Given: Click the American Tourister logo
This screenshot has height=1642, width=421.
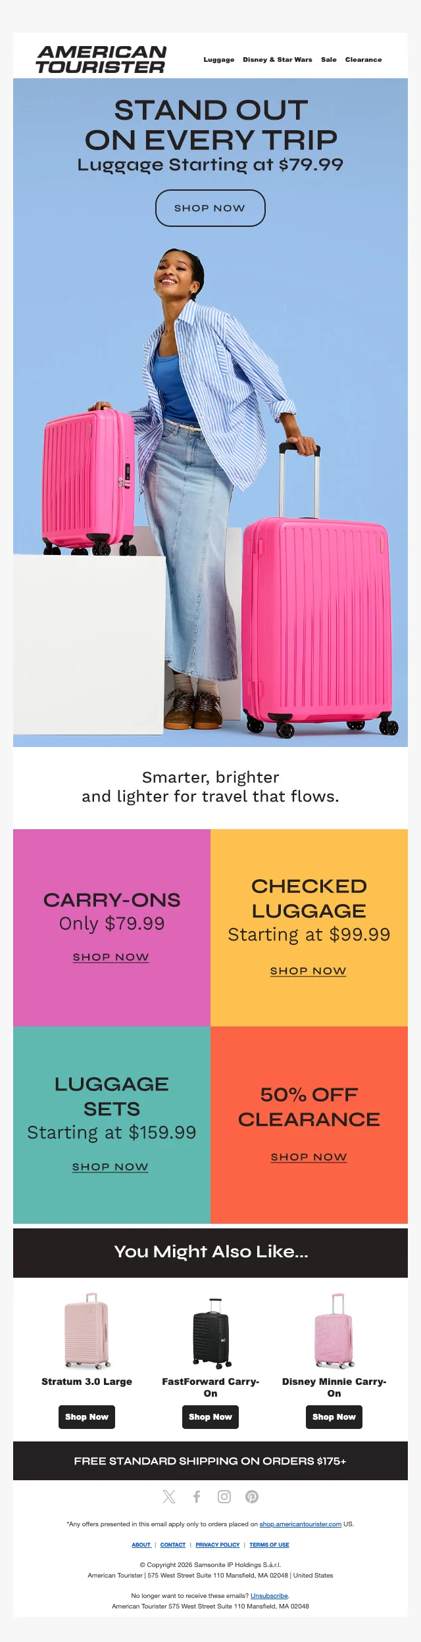Looking at the screenshot, I should tap(101, 59).
